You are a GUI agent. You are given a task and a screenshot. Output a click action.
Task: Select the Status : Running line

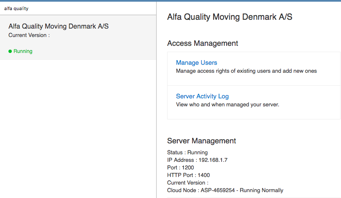(x=187, y=153)
